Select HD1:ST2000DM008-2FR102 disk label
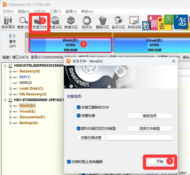Viewport: 190px width, 175px height. pyautogui.click(x=39, y=100)
